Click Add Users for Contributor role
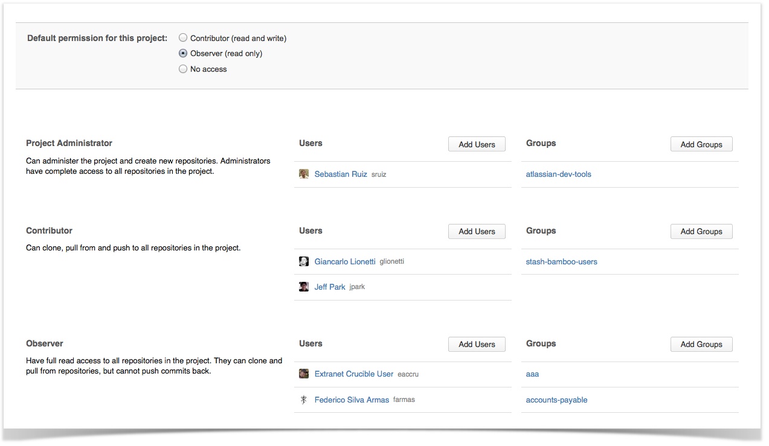The width and height of the screenshot is (769, 446). tap(476, 231)
